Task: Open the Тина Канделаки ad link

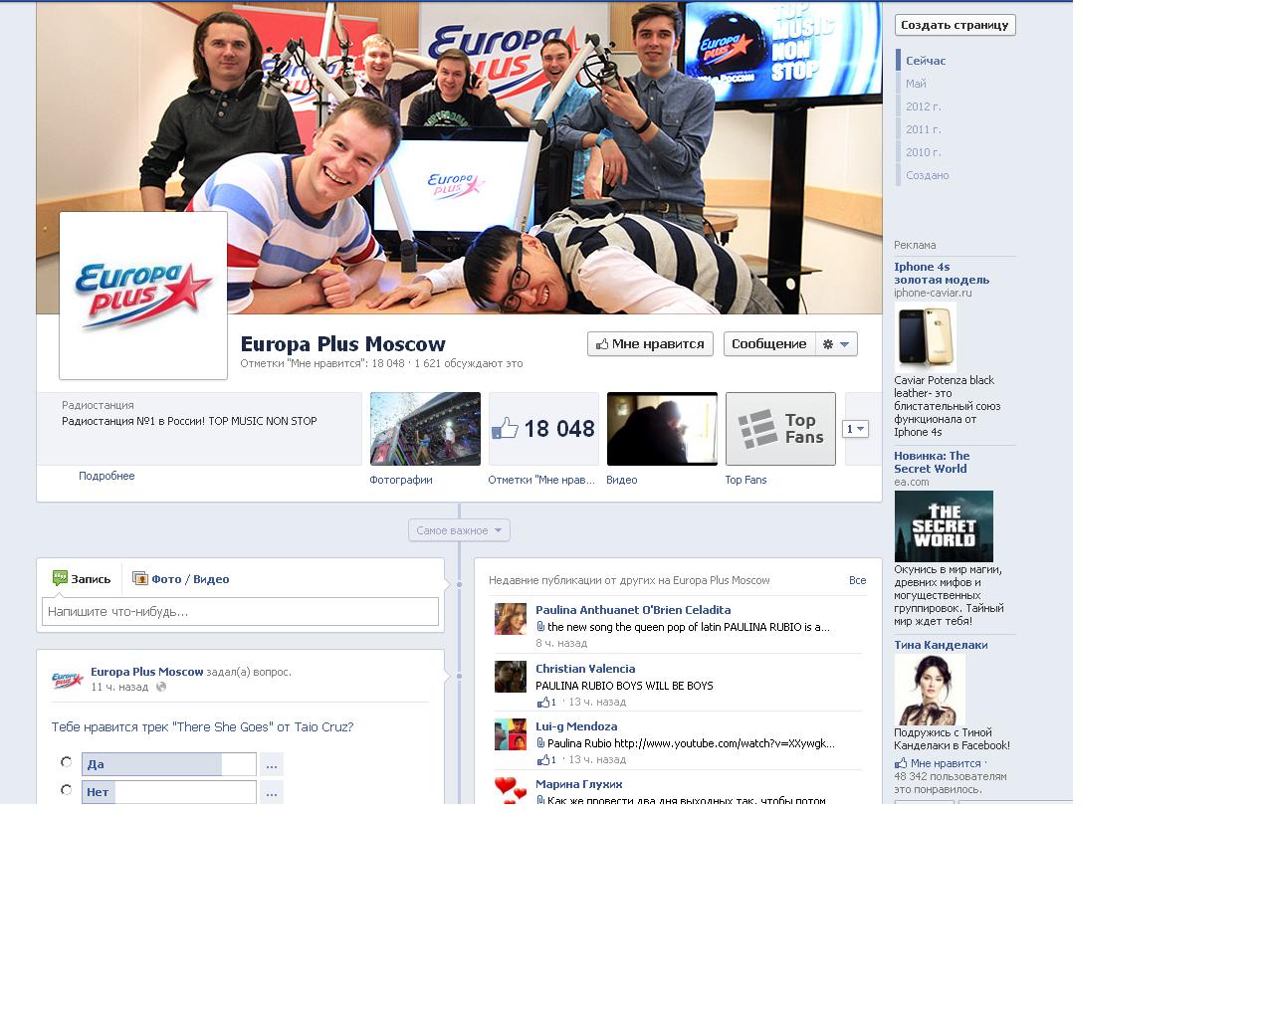Action: point(941,645)
